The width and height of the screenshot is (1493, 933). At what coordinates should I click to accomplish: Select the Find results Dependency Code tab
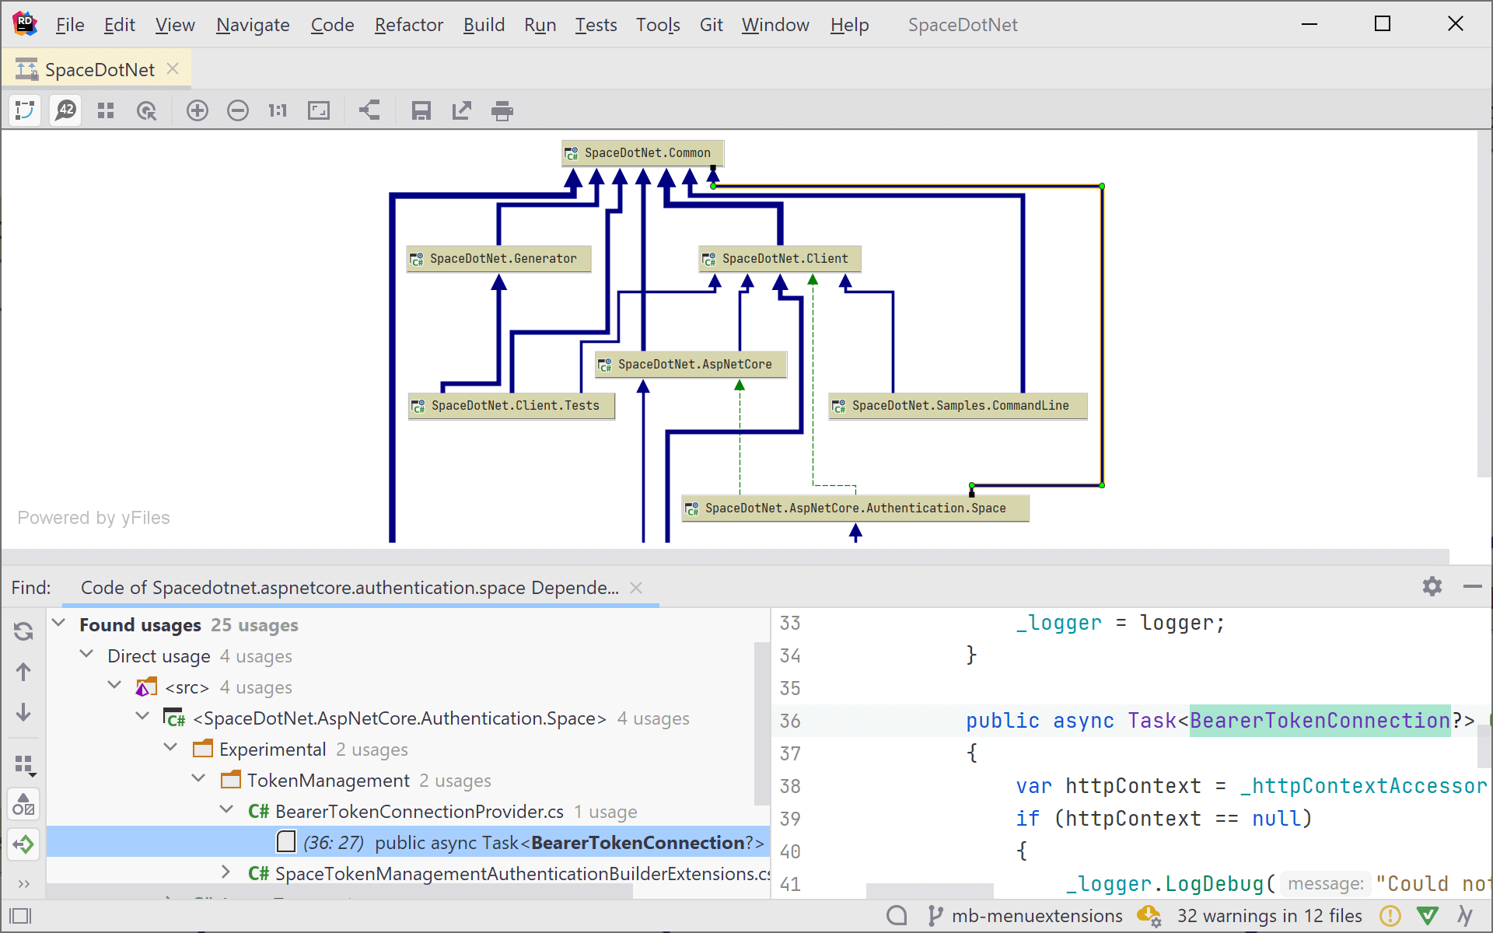coord(350,588)
